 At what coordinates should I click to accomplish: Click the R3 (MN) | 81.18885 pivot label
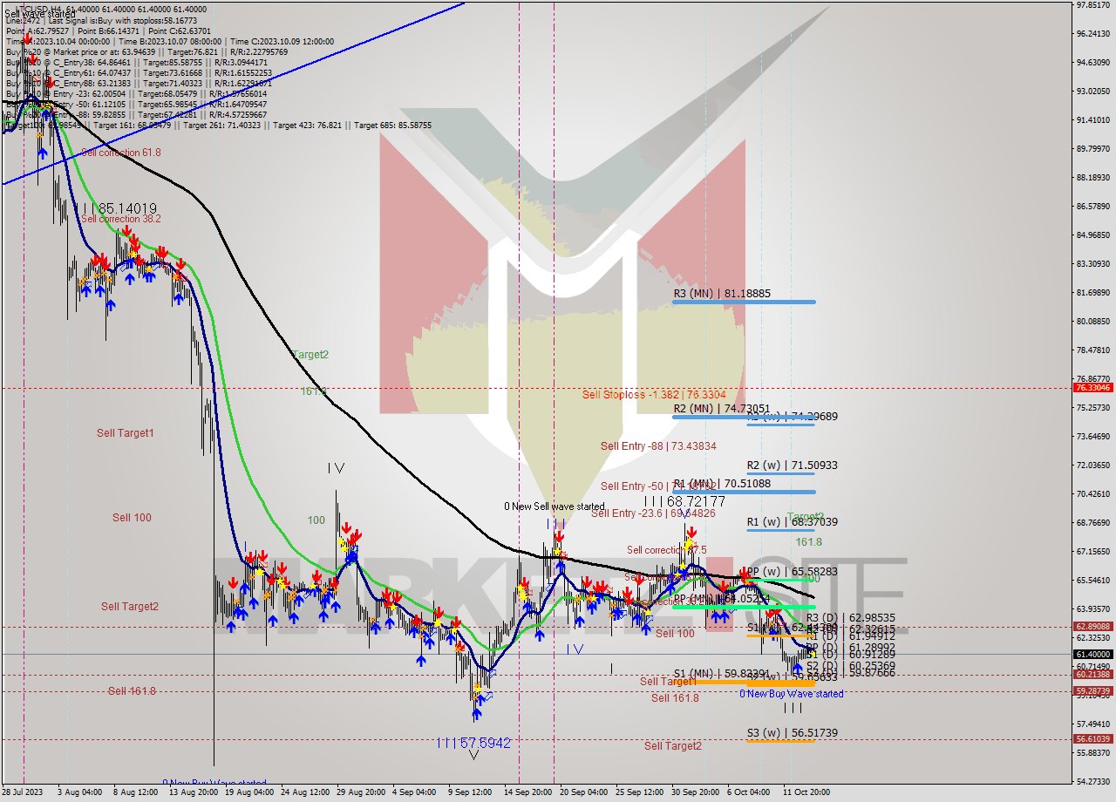(722, 294)
